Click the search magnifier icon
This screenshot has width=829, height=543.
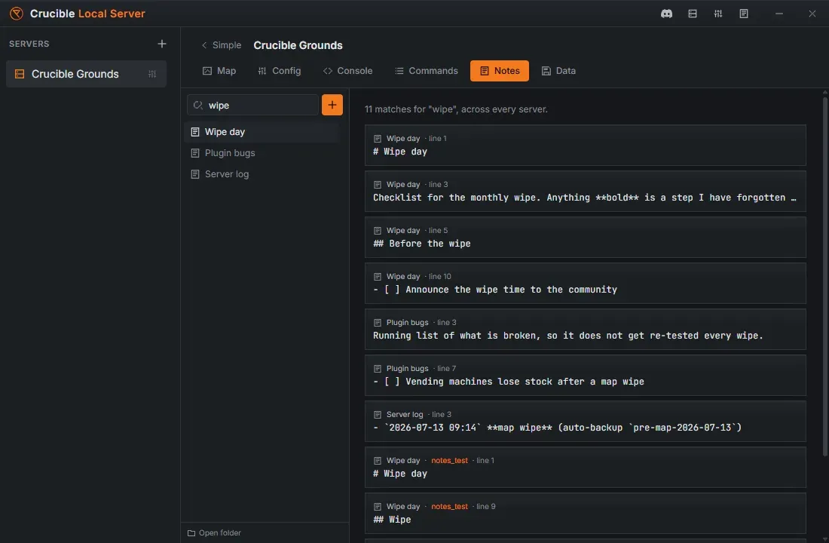pyautogui.click(x=197, y=106)
